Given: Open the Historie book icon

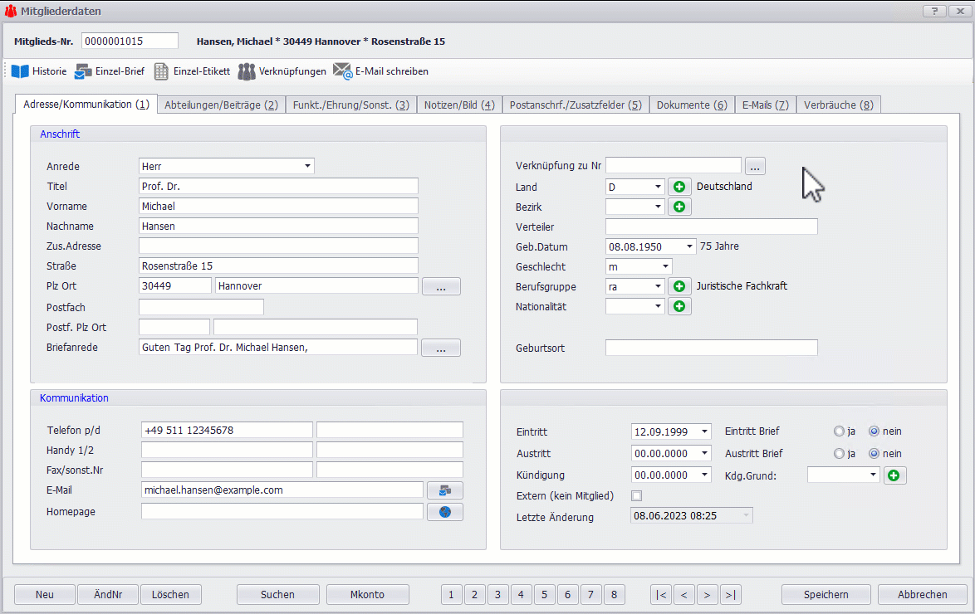Looking at the screenshot, I should click(x=20, y=71).
